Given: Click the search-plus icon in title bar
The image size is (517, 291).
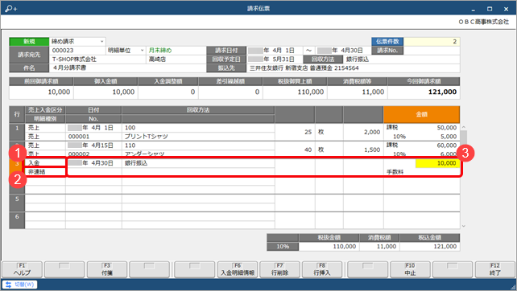Looking at the screenshot, I should coord(11,9).
